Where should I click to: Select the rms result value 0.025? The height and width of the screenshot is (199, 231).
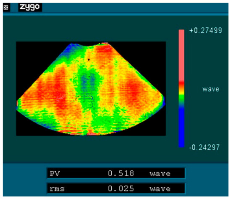[x=121, y=188]
